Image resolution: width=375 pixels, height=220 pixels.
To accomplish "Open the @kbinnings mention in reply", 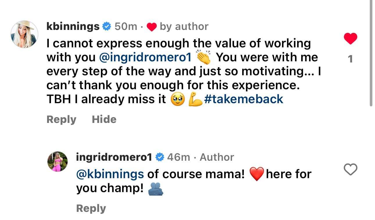I will coord(110,174).
